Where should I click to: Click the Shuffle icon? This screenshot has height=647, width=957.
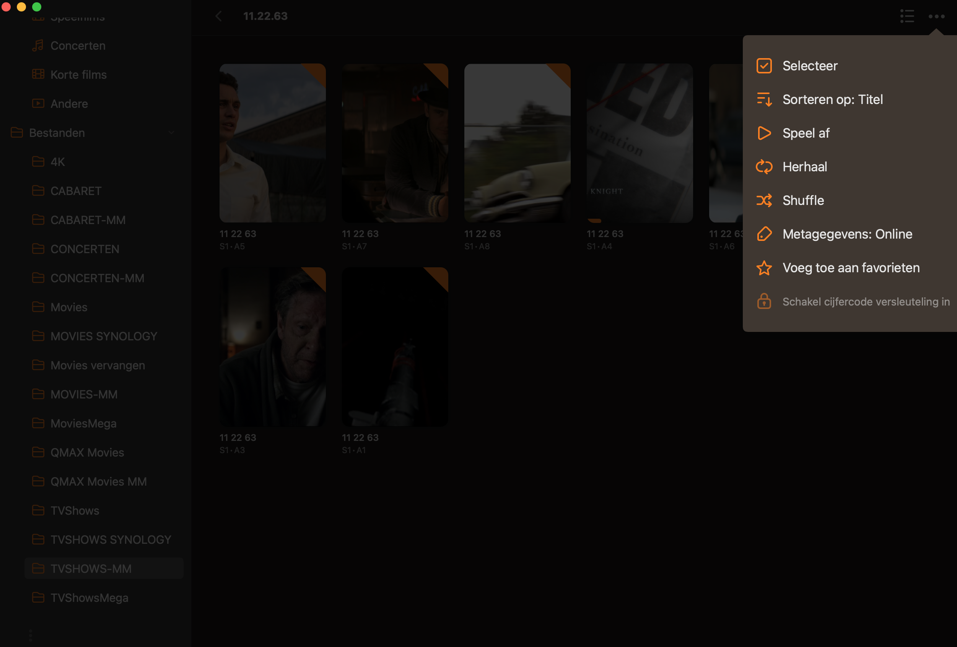[764, 200]
